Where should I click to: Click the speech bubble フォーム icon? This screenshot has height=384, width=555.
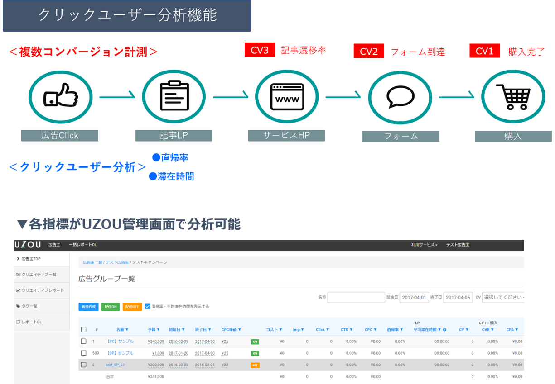pyautogui.click(x=400, y=98)
